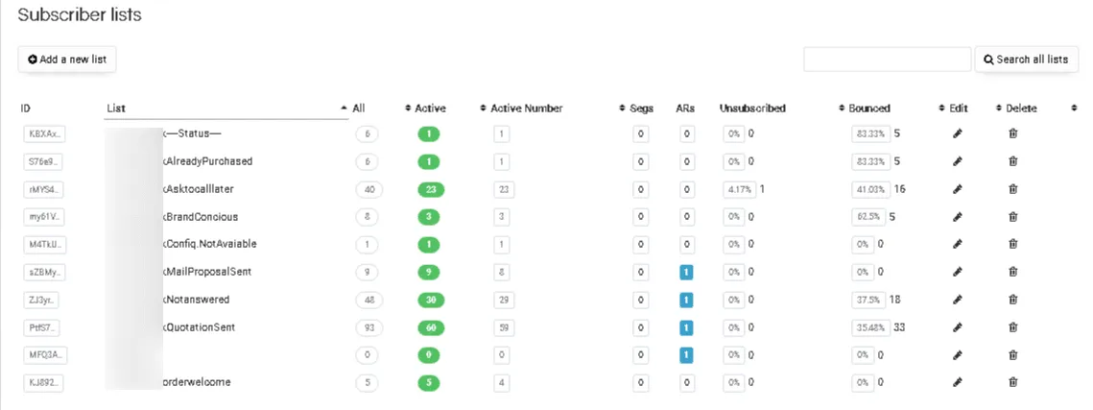Click edit pencil in Config.NotAvaiable row
The height and width of the screenshot is (410, 1093).
957,244
